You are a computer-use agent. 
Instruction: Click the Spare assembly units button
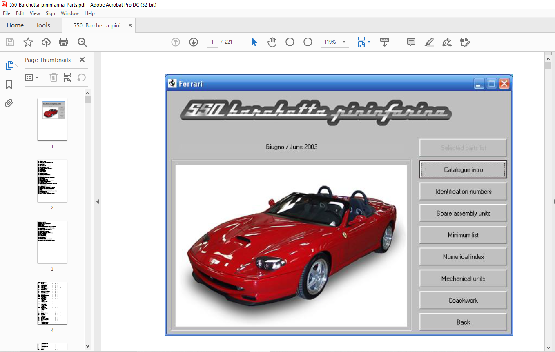tap(463, 213)
